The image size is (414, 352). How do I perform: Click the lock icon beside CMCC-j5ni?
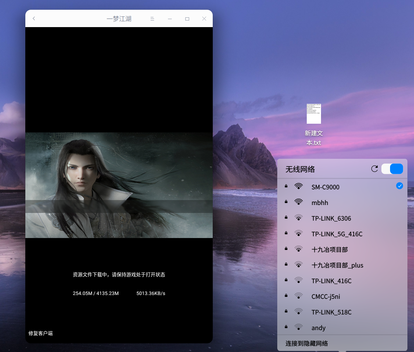pos(286,295)
